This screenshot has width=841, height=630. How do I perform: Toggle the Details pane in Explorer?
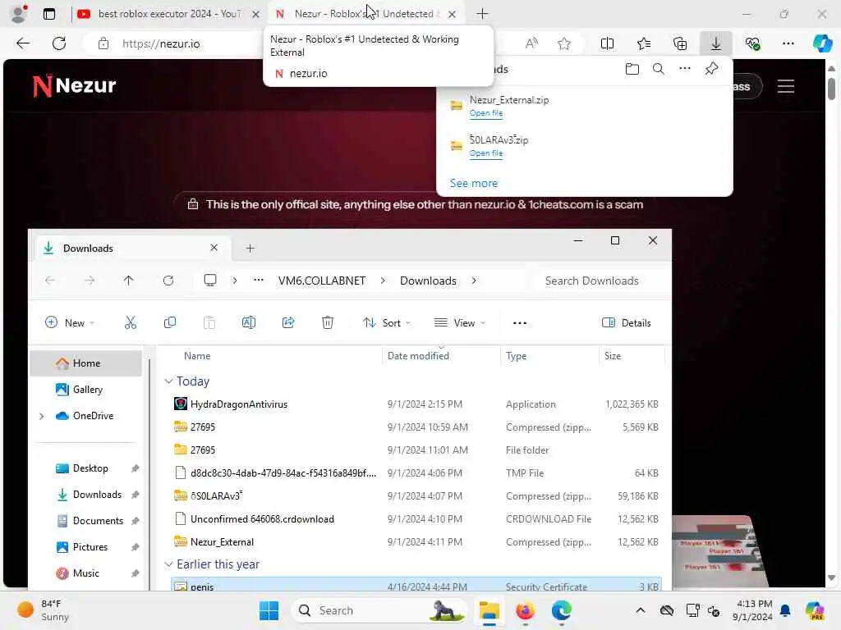pyautogui.click(x=627, y=322)
